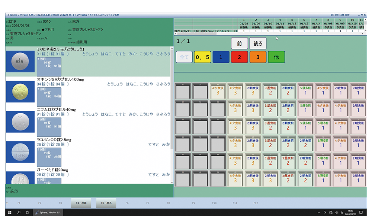Click the F5 - 戻る function key button
This screenshot has height=223, width=372.
click(x=106, y=203)
